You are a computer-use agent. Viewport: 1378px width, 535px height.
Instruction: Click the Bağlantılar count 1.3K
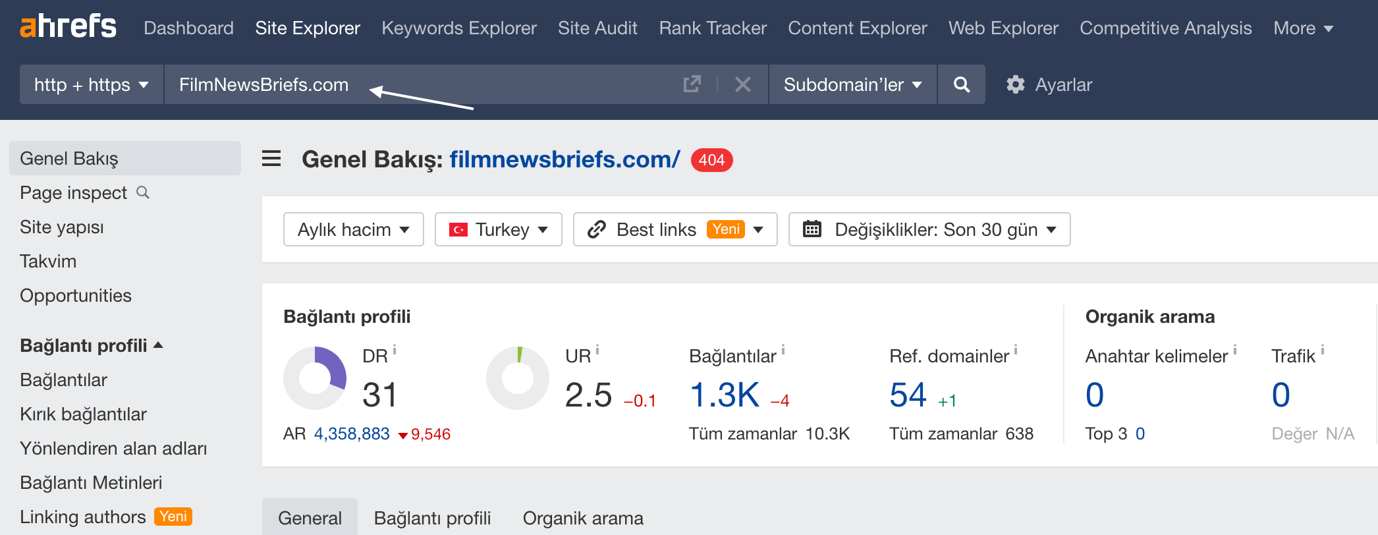tap(725, 395)
